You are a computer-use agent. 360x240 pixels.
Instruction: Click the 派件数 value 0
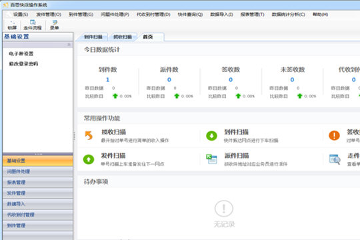point(169,80)
